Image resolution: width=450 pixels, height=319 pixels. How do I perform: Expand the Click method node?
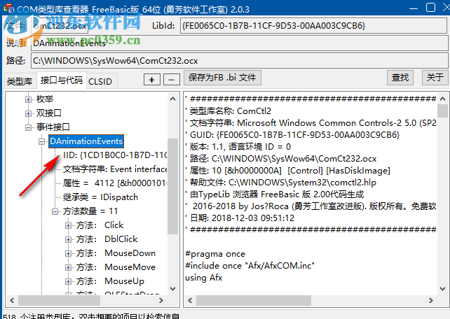click(x=68, y=225)
